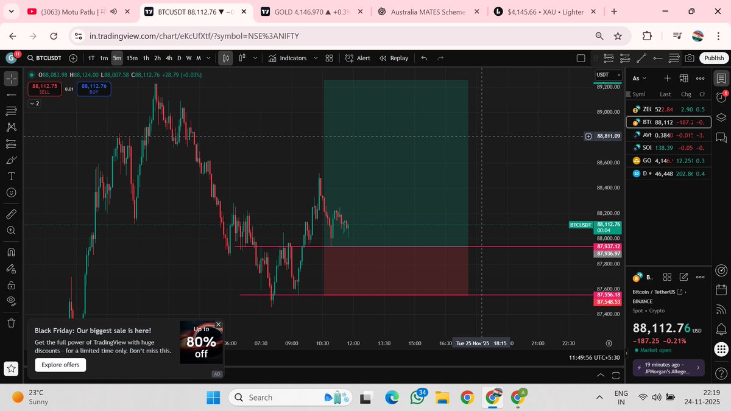Add a symbol to watchlist with plus

click(x=667, y=78)
